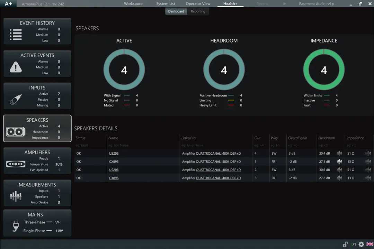Open the Workspace tab
The height and width of the screenshot is (249, 374).
pos(133,4)
